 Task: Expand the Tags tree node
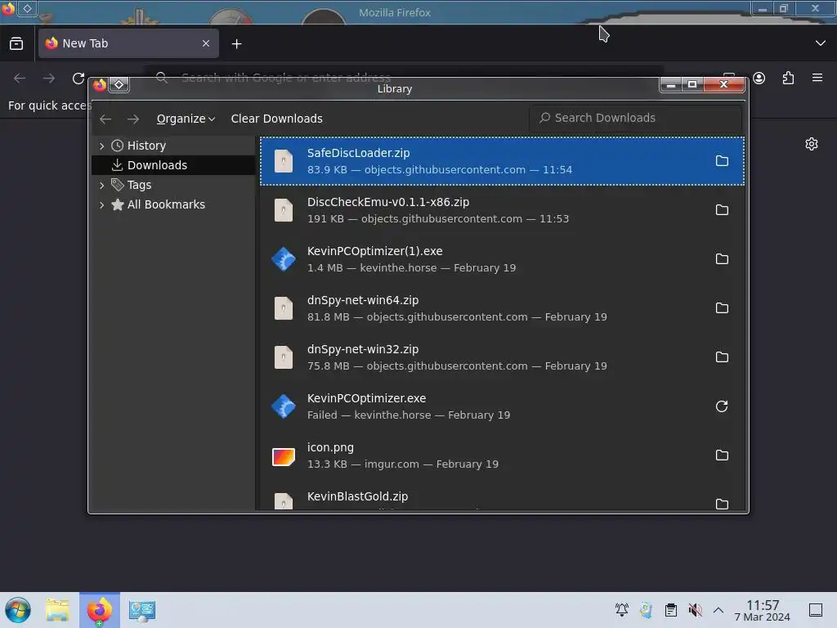[x=102, y=185]
